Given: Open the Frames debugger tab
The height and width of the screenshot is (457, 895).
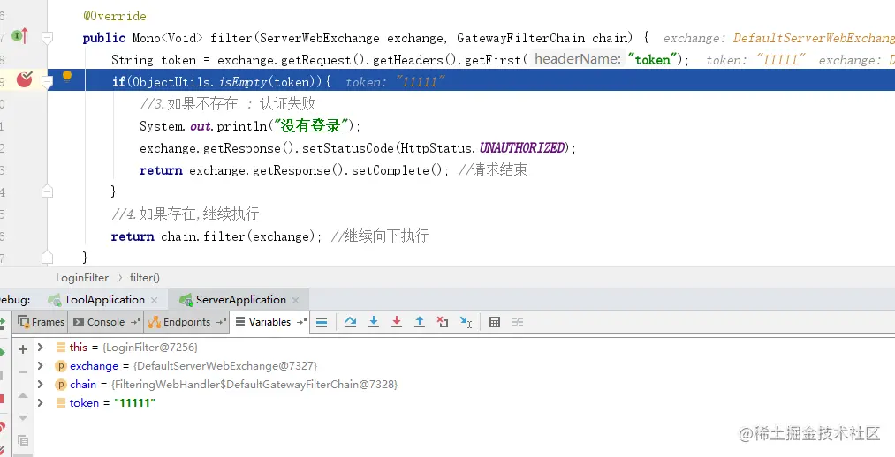Looking at the screenshot, I should [42, 322].
